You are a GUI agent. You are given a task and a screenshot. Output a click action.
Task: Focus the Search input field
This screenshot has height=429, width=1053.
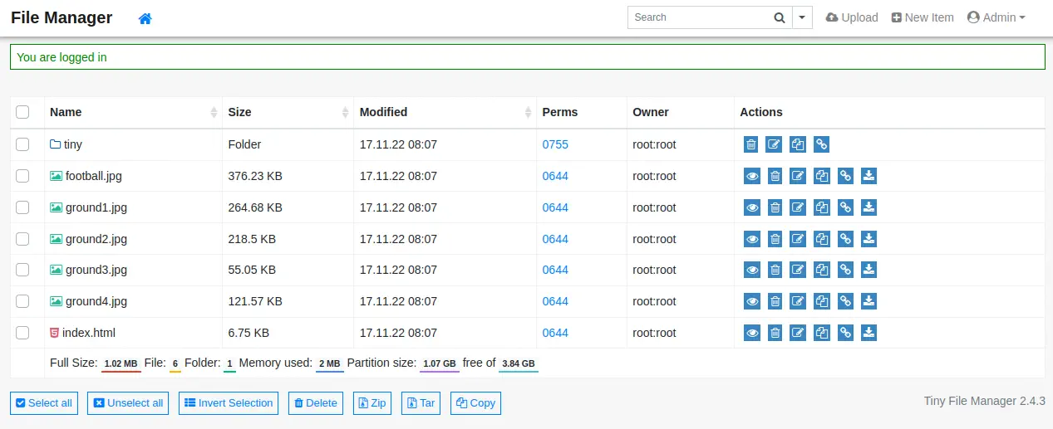[x=696, y=17]
